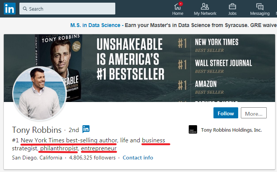Click M.S. in Data Science ad link
The image size is (277, 172).
click(x=95, y=25)
